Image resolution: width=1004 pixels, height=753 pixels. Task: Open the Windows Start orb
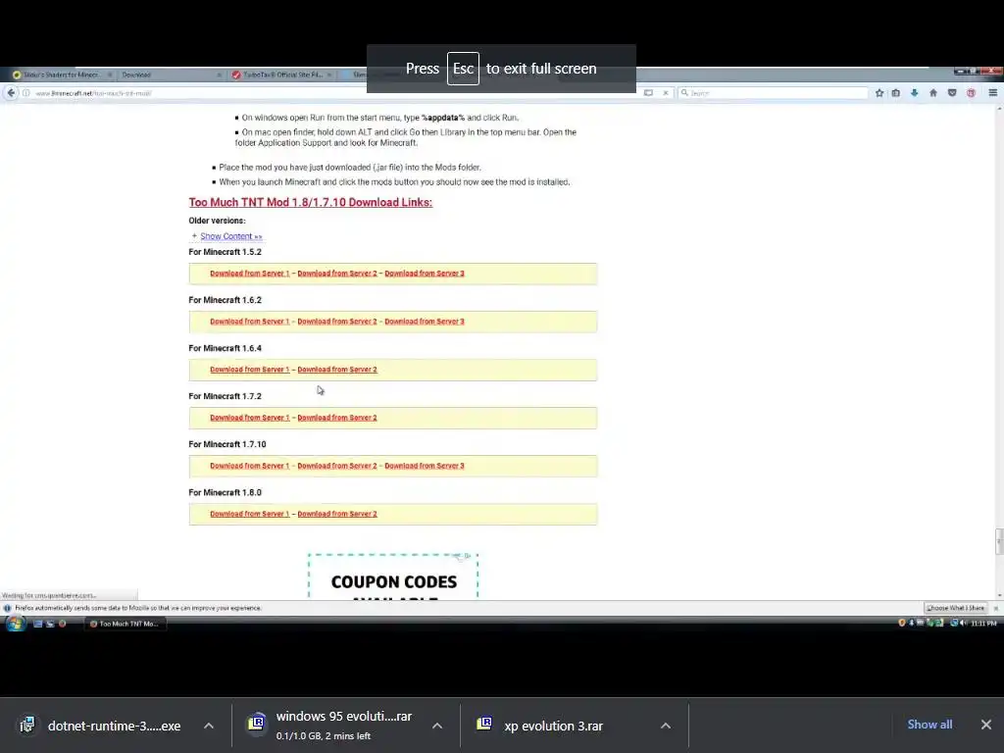[x=14, y=623]
